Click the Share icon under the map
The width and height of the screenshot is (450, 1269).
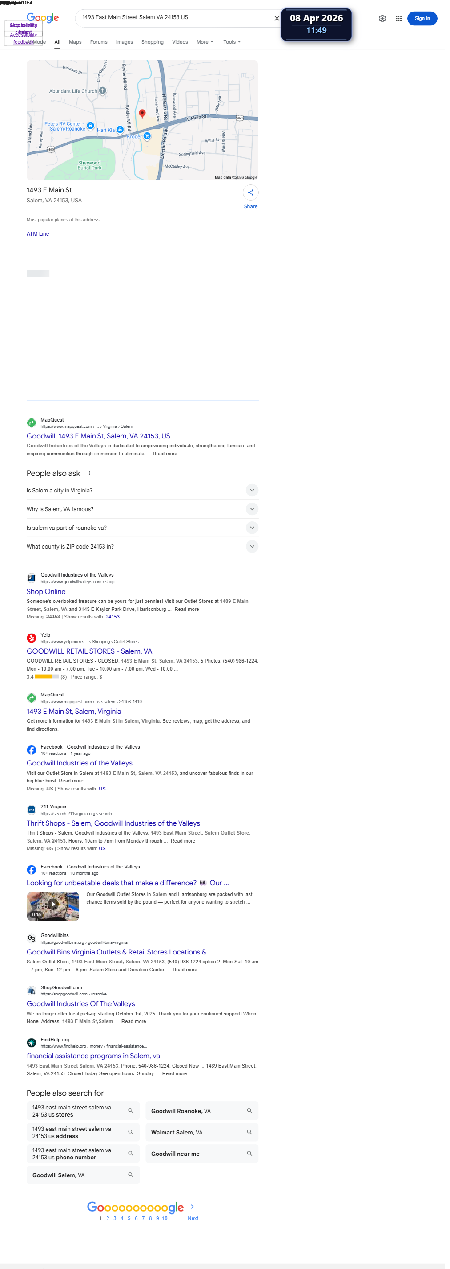click(254, 195)
